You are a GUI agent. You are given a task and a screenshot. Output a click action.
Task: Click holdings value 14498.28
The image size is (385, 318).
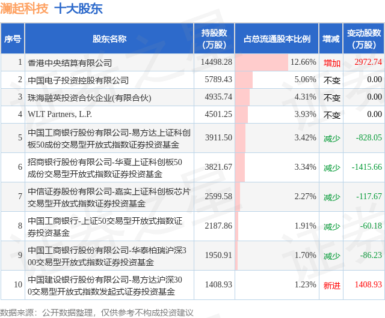pos(217,62)
